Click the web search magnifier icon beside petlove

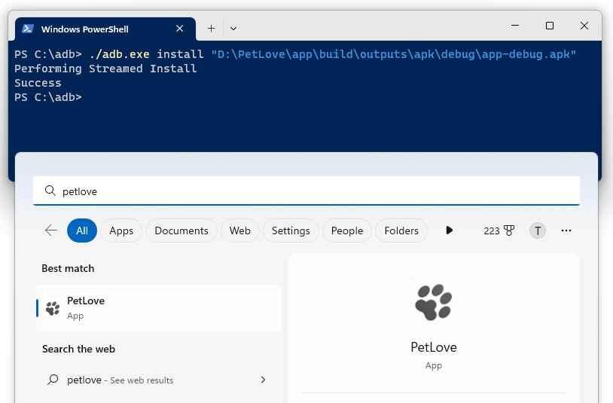pyautogui.click(x=53, y=380)
